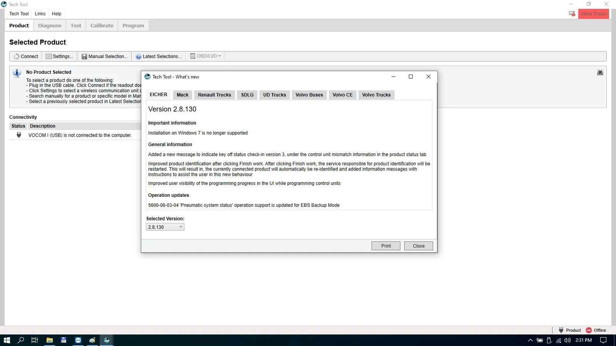Switch to the Diagnose tab
Viewport: 616px width, 346px height.
click(x=50, y=25)
